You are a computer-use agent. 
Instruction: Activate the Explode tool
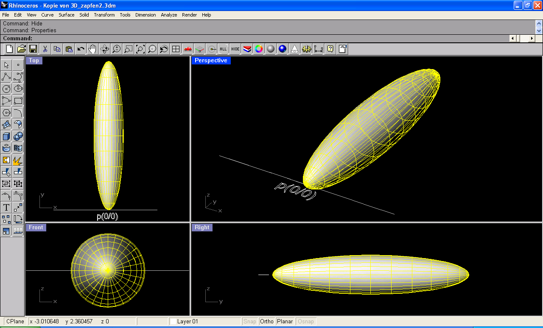pos(18,160)
